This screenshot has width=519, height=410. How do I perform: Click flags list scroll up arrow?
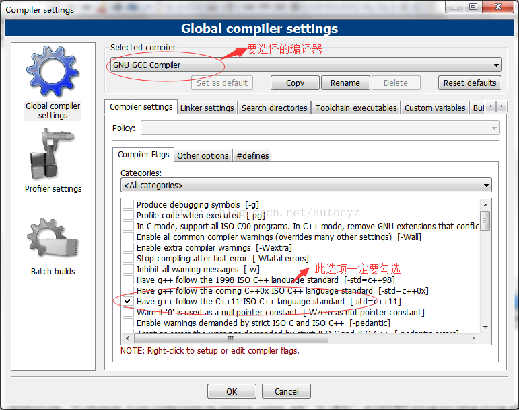[485, 205]
